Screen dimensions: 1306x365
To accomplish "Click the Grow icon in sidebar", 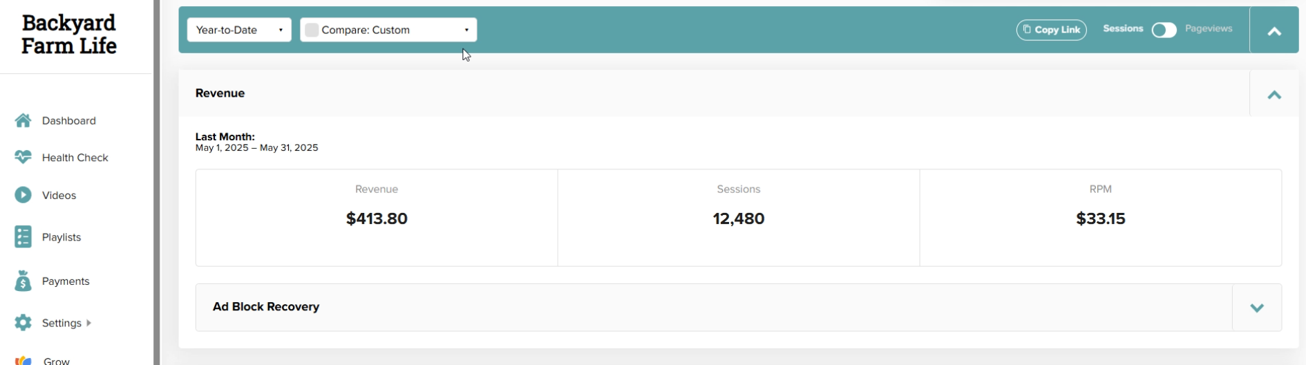I will point(23,360).
